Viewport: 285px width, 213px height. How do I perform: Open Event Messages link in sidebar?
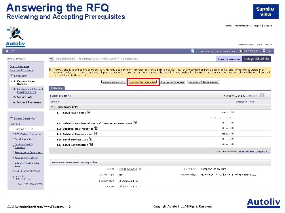click(19, 67)
